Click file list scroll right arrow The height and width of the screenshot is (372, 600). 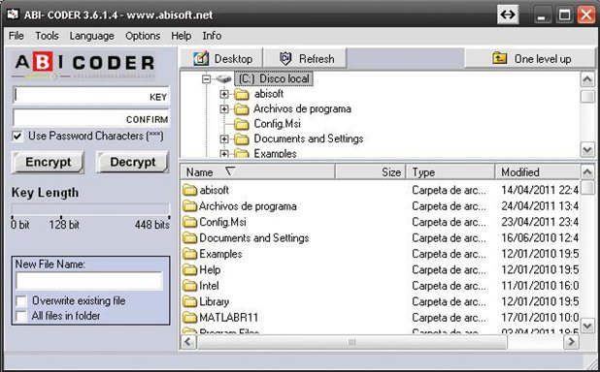(571, 342)
